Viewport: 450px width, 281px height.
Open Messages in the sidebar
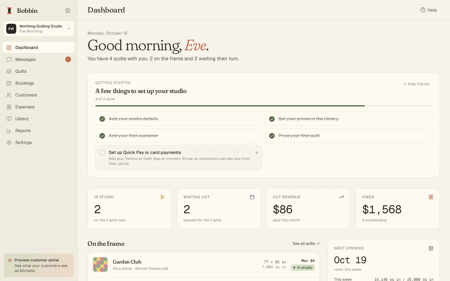39,59
